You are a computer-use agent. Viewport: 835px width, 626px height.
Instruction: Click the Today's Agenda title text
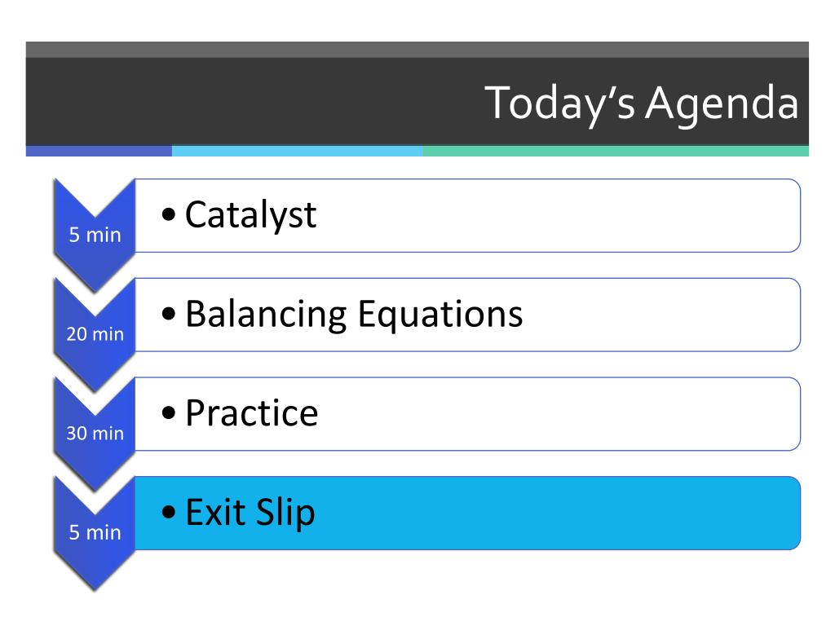click(x=642, y=104)
